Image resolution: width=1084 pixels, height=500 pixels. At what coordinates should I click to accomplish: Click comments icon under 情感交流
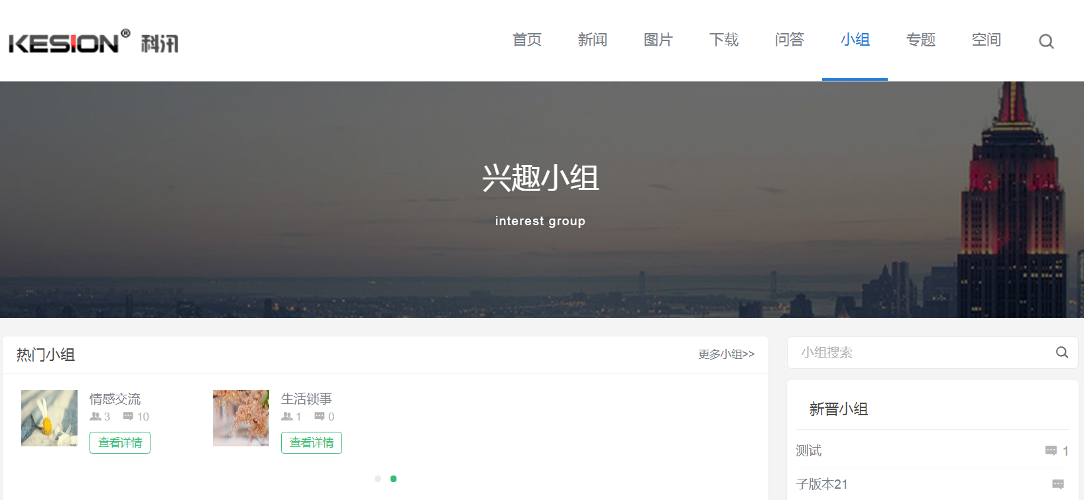click(128, 417)
